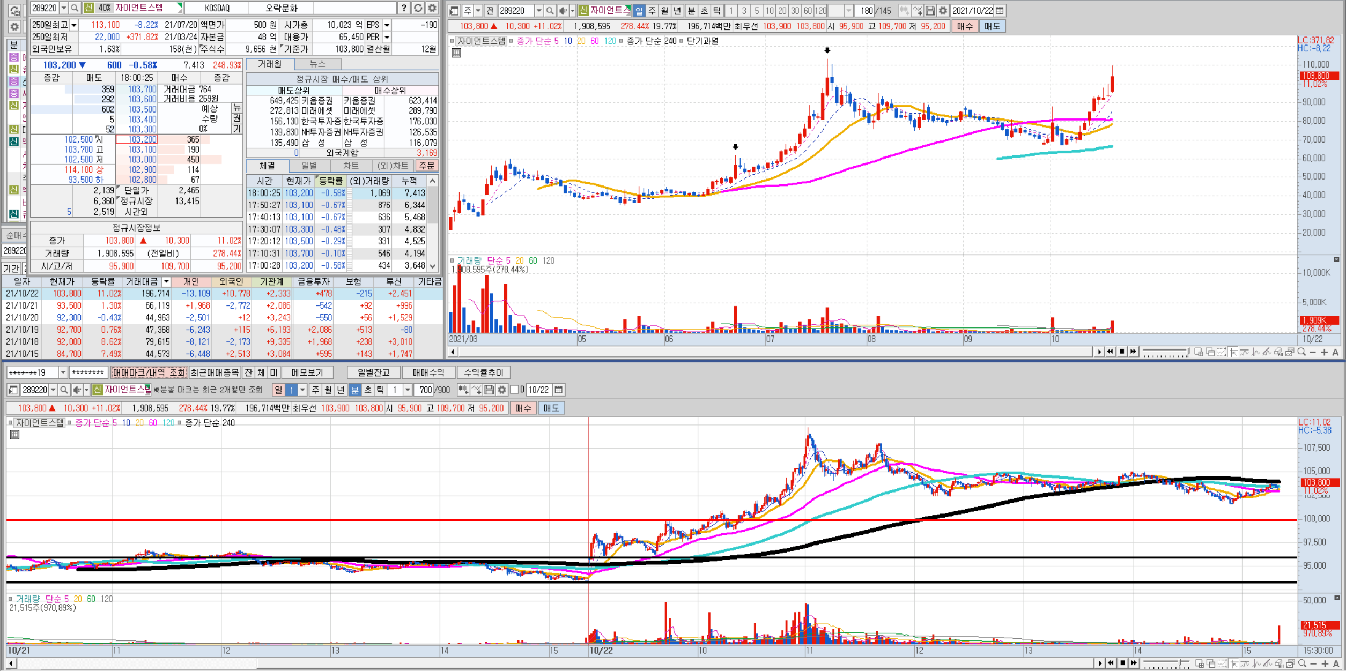Open quote panel settings gear at top
The height and width of the screenshot is (671, 1346).
[432, 8]
